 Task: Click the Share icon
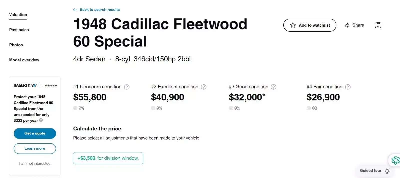coord(347,25)
